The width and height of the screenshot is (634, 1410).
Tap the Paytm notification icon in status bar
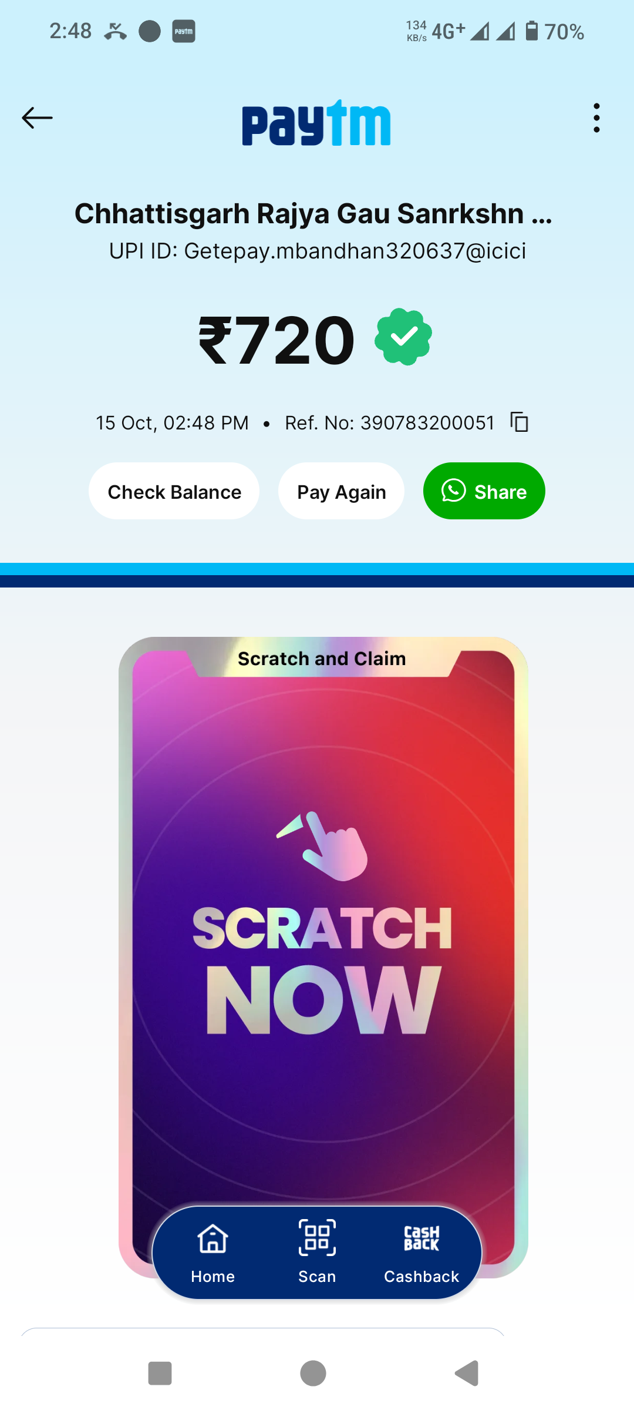[x=184, y=31]
